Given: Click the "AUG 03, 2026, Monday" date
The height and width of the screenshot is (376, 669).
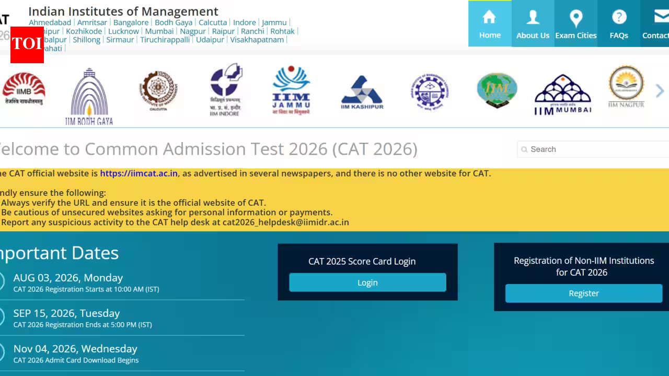Looking at the screenshot, I should [x=68, y=278].
